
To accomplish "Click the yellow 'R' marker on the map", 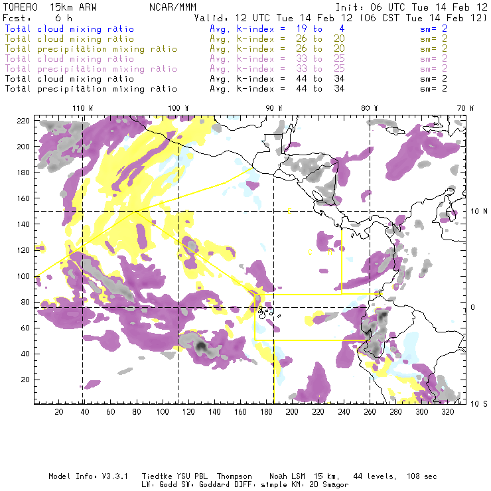I will click(x=330, y=252).
